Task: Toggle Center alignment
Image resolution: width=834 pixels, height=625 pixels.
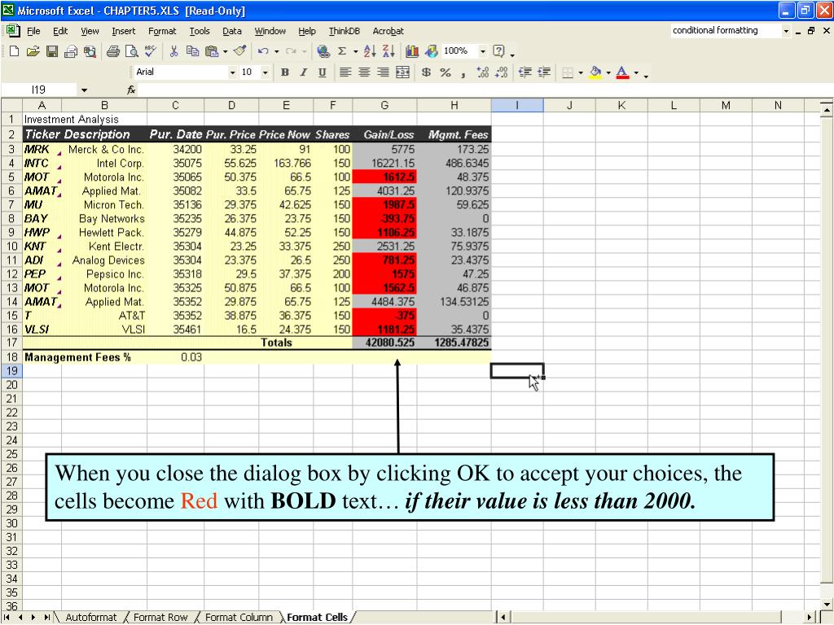Action: click(x=364, y=72)
